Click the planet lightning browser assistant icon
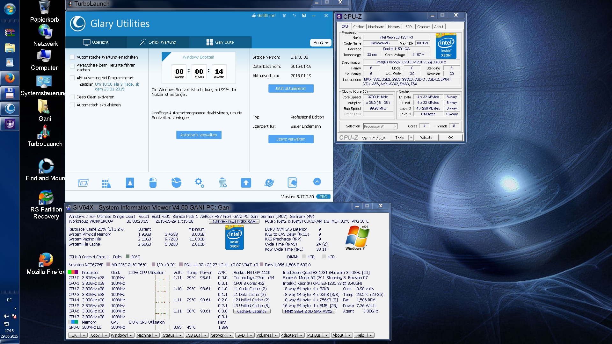Screen dimensions: 612x344 click(x=269, y=183)
